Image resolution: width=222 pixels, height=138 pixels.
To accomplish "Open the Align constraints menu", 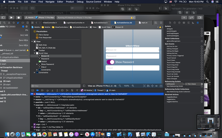I will [148, 86].
